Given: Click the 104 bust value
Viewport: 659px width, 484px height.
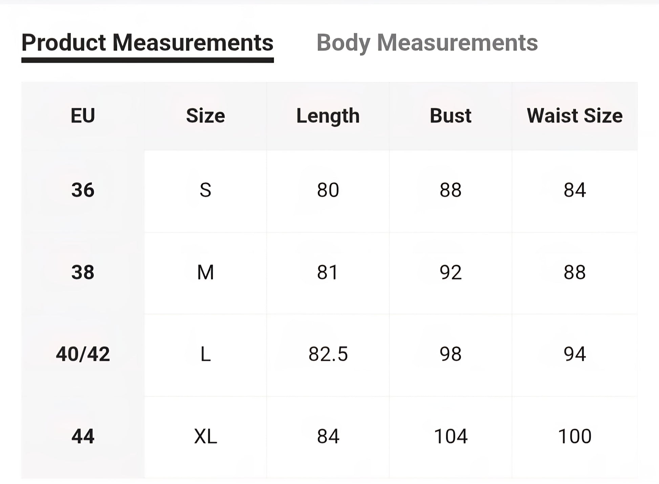Looking at the screenshot, I should 450,436.
